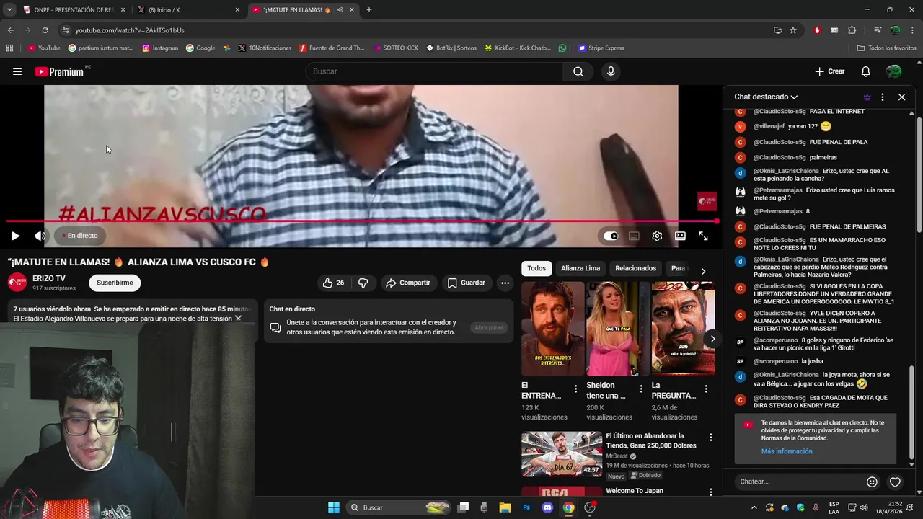
Task: Click the Crear button
Action: click(x=829, y=71)
